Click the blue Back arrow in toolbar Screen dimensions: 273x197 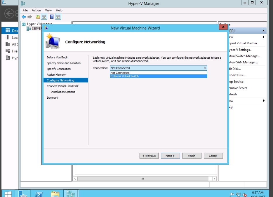point(24,17)
